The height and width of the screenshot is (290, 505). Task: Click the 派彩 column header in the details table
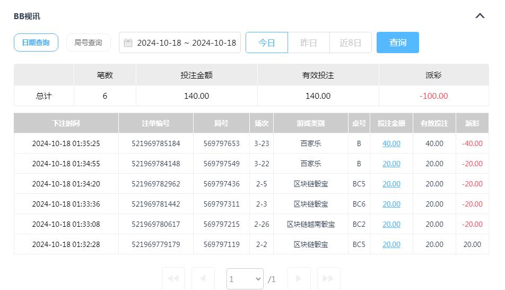[x=472, y=123]
